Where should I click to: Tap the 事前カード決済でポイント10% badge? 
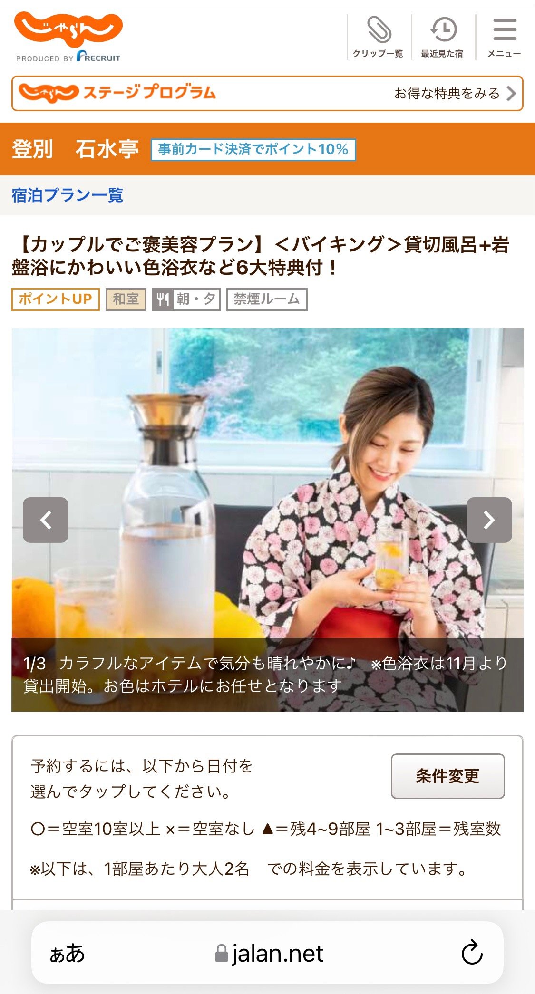click(253, 149)
